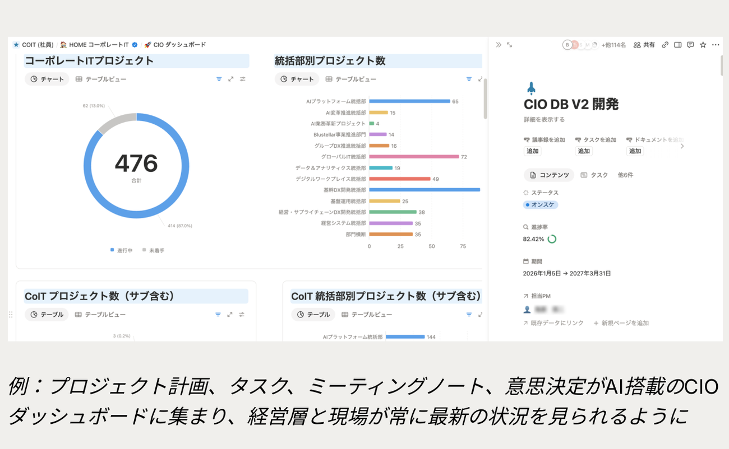Filter the コーポレートITプロジェクト chart
This screenshot has width=729, height=449.
[219, 79]
